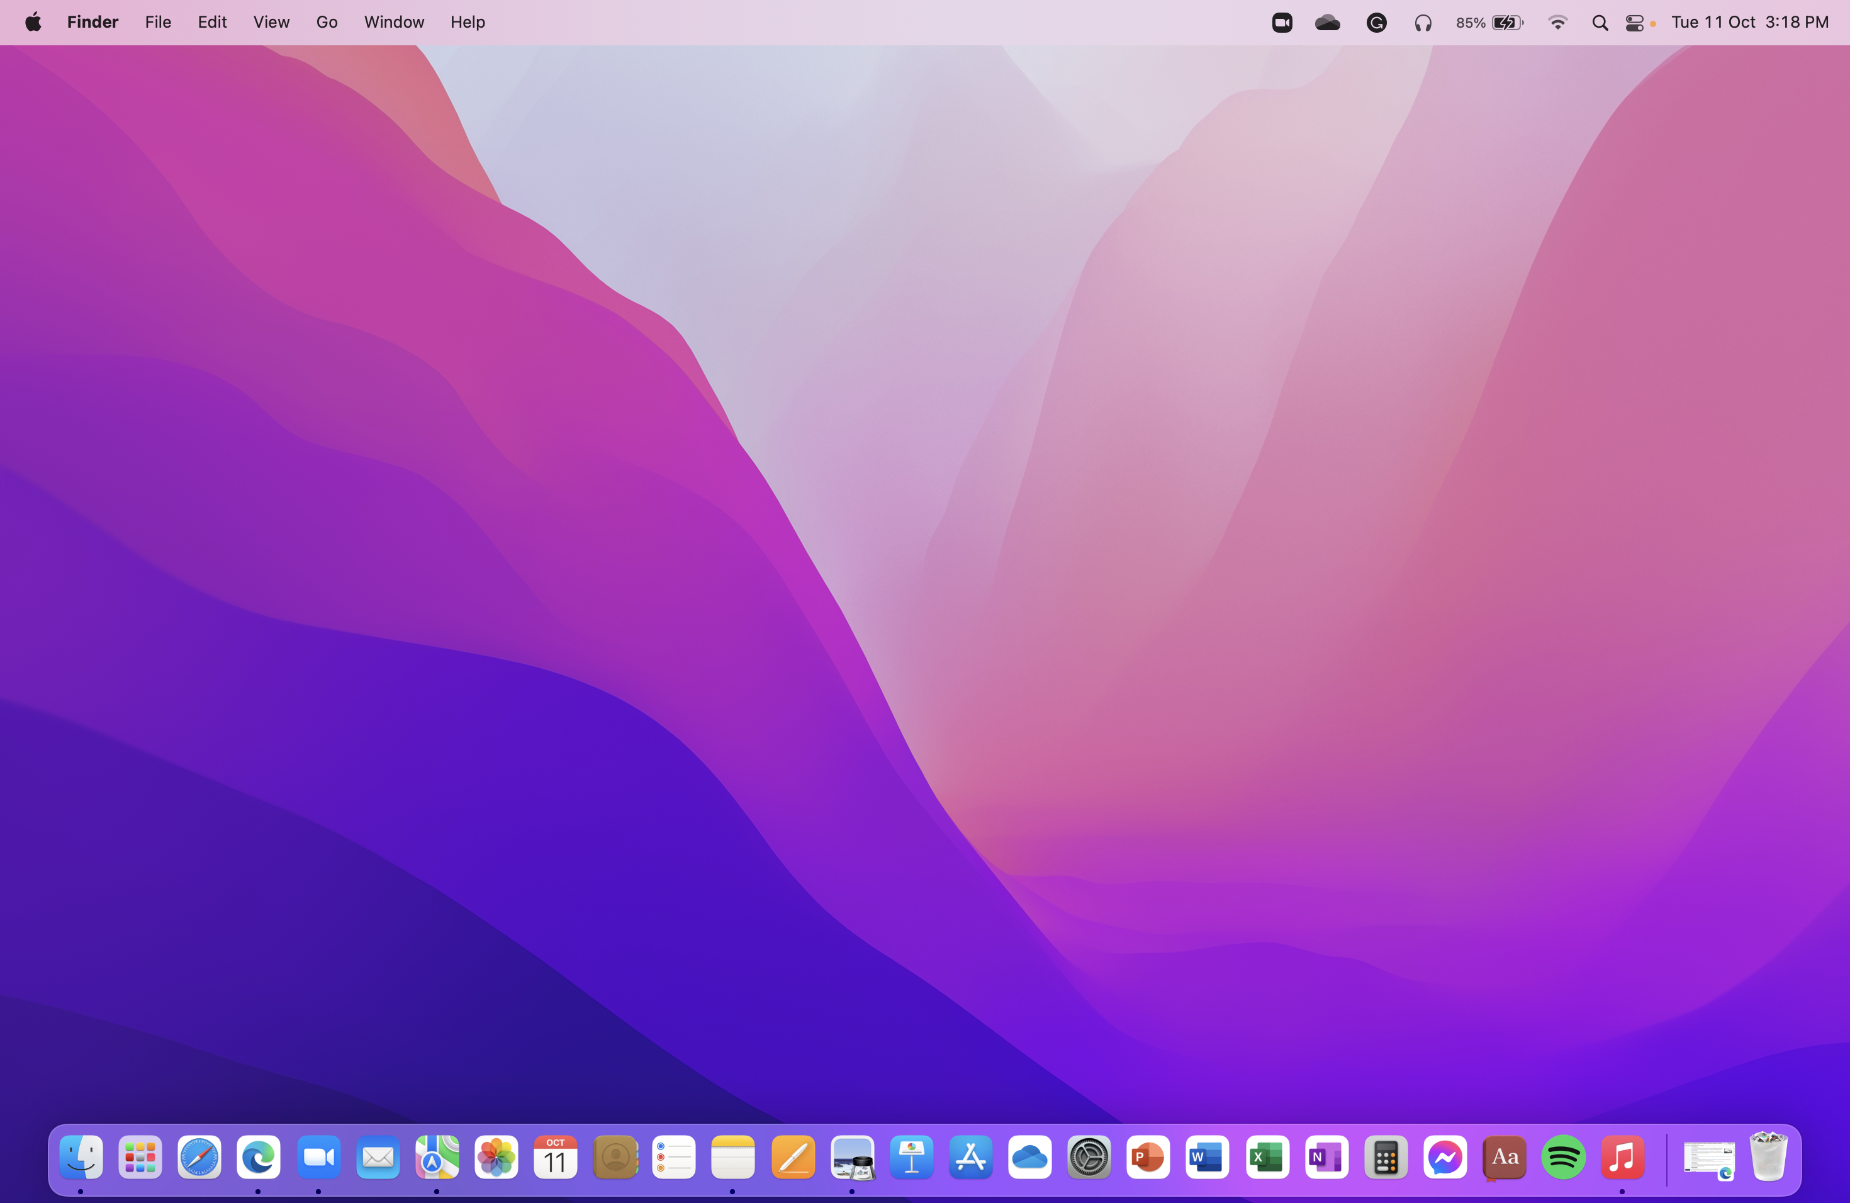Image resolution: width=1850 pixels, height=1203 pixels.
Task: Open Spotlight search magnifier
Action: click(x=1600, y=23)
